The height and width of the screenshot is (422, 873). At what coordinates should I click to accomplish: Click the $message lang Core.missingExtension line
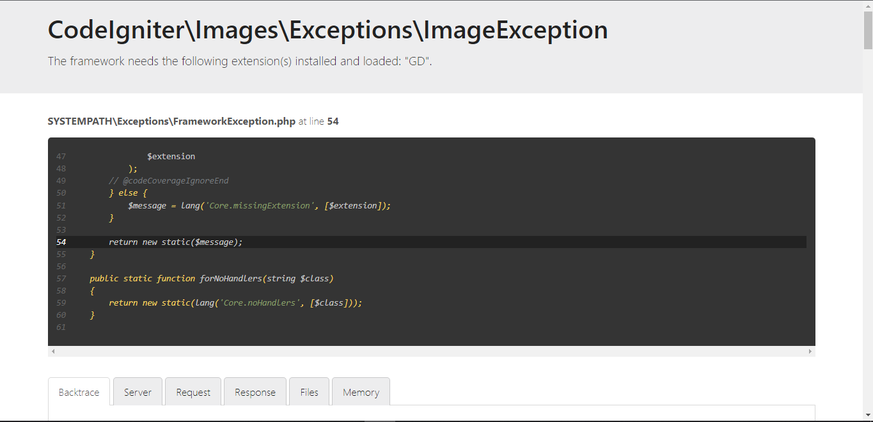[x=259, y=205]
